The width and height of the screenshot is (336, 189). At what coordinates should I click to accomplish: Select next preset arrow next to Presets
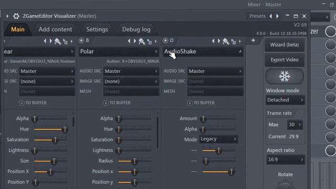[x=278, y=16]
